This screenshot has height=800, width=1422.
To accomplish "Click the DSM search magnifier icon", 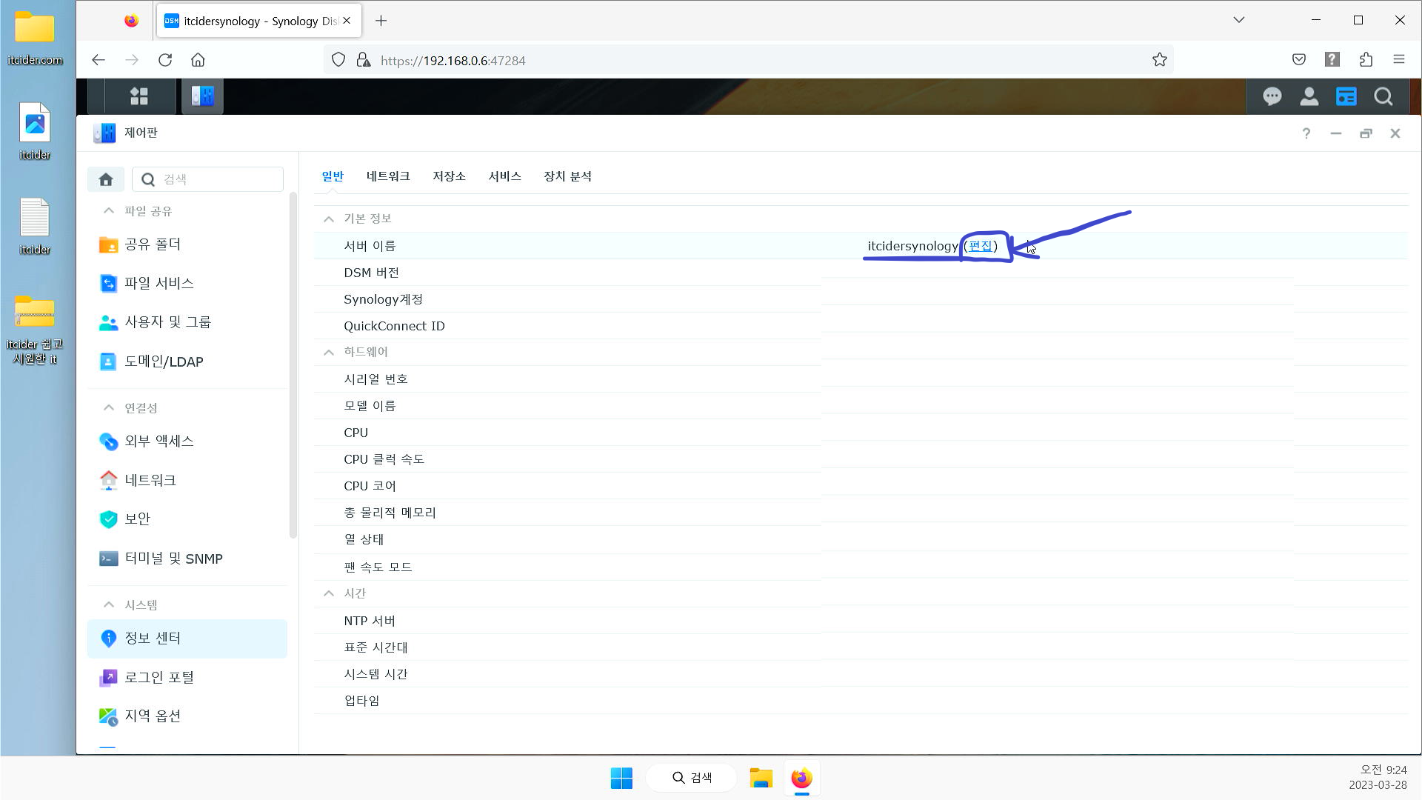I will [1383, 96].
